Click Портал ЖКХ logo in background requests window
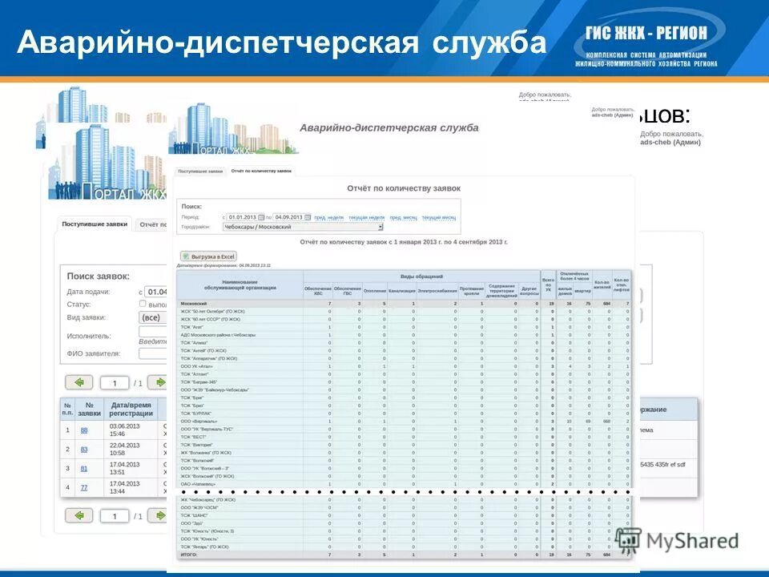The width and height of the screenshot is (769, 577). pyautogui.click(x=108, y=162)
